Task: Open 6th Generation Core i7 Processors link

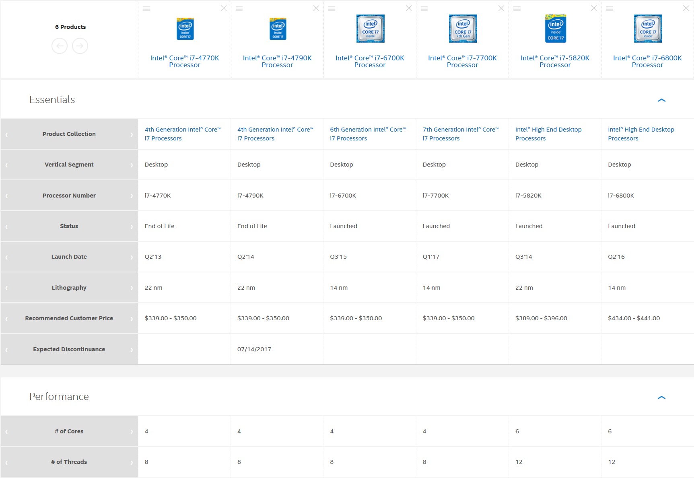Action: [368, 134]
